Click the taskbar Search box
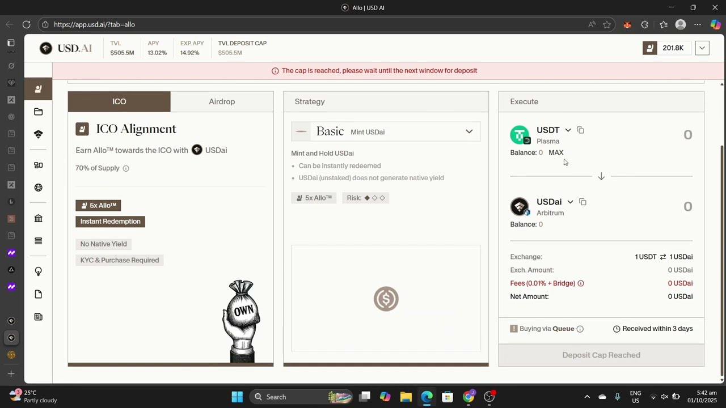The width and height of the screenshot is (726, 408). 300,397
